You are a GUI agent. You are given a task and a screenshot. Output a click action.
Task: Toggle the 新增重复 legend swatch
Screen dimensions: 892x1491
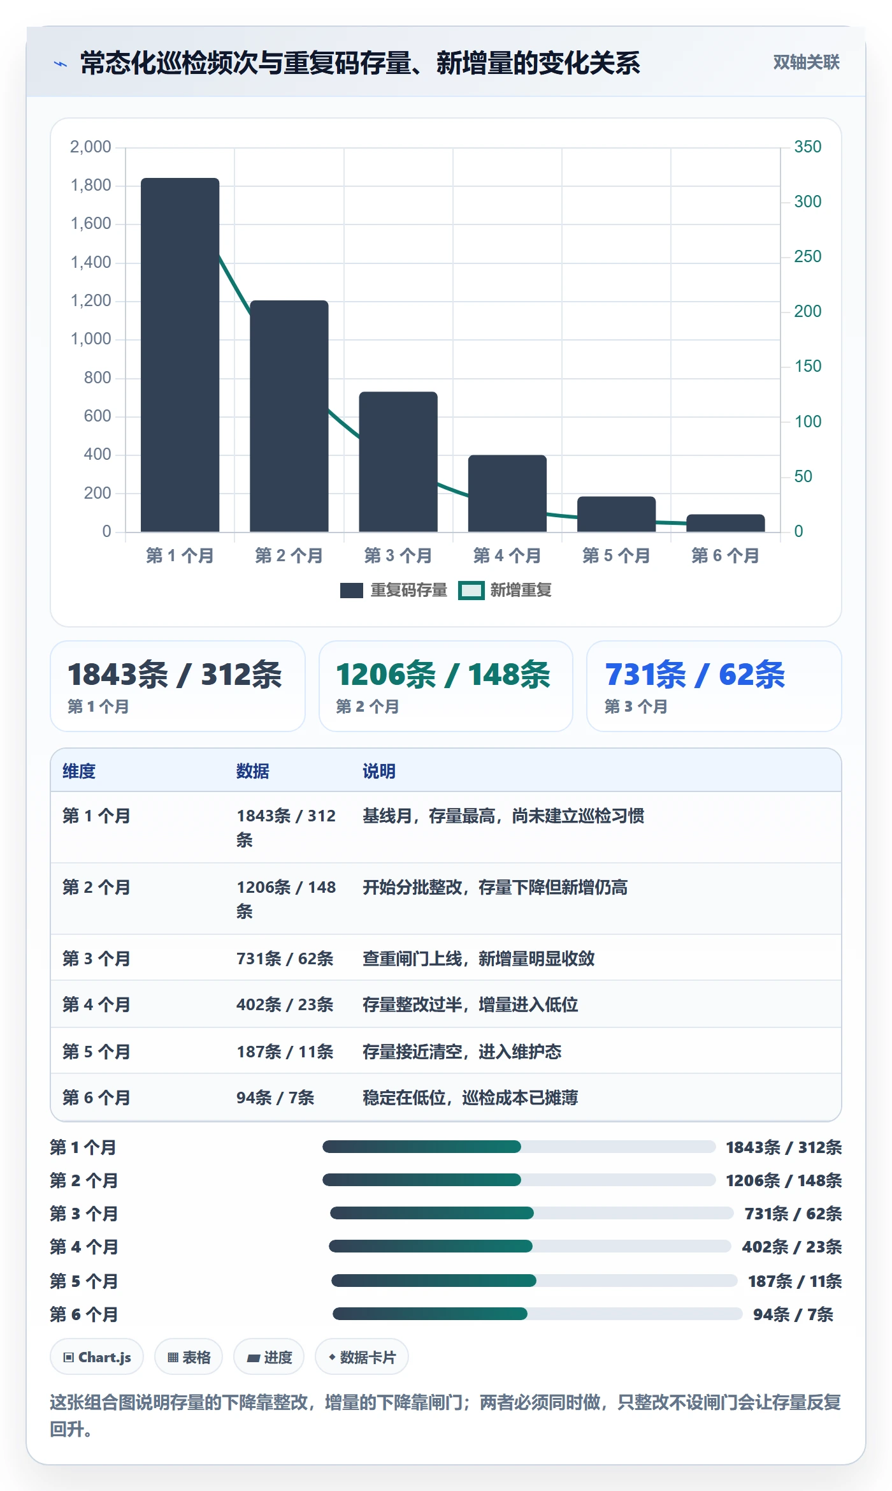click(x=471, y=591)
